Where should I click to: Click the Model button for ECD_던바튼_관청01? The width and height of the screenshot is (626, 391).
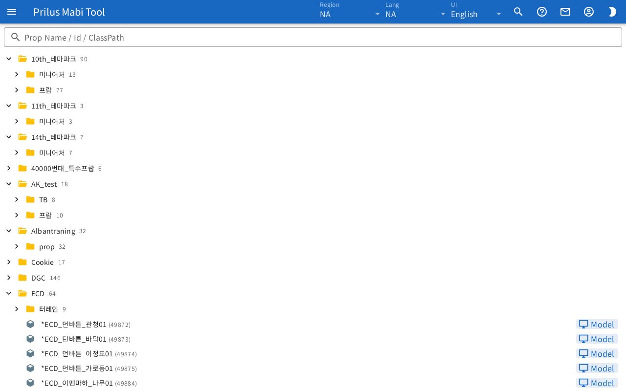(x=597, y=324)
